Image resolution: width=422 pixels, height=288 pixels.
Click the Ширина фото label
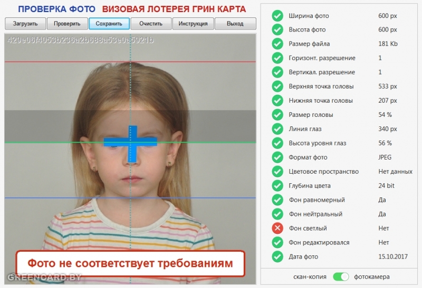point(309,16)
